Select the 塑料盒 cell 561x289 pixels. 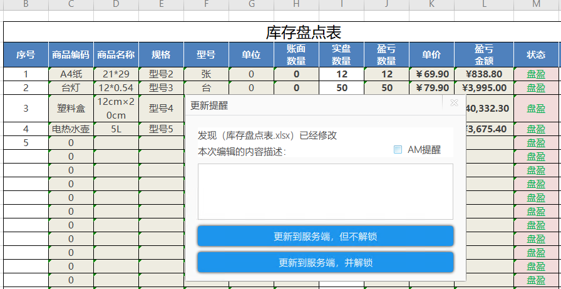(71, 109)
